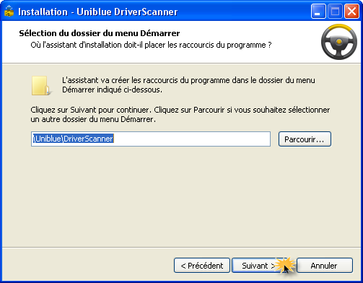Image resolution: width=363 pixels, height=283 pixels.
Task: Cancel installation with Annuler button
Action: point(325,266)
